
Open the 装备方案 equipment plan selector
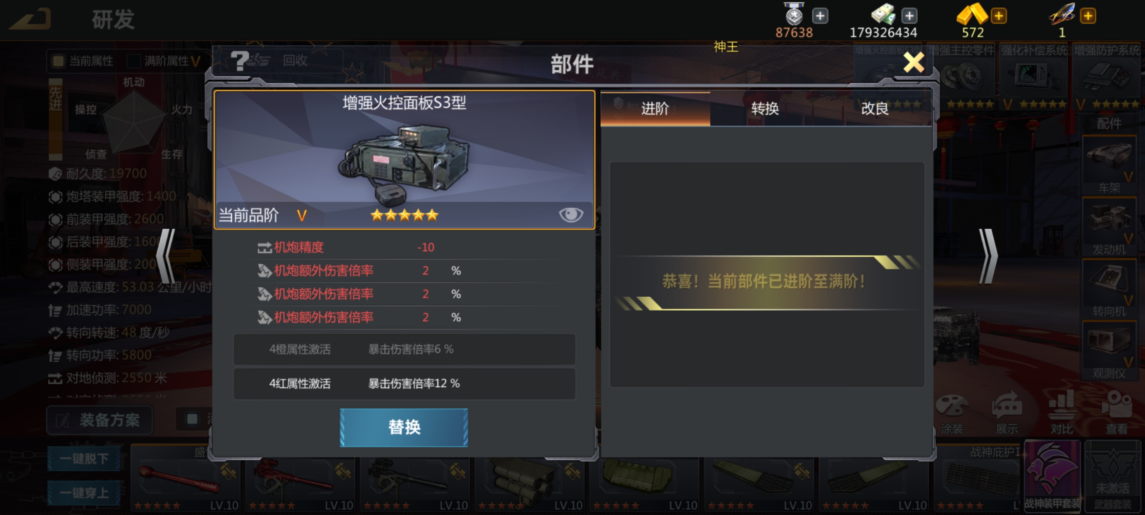(x=100, y=420)
